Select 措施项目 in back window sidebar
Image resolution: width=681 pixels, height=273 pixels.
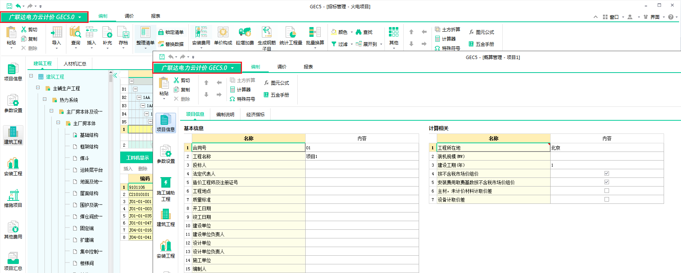[13, 198]
